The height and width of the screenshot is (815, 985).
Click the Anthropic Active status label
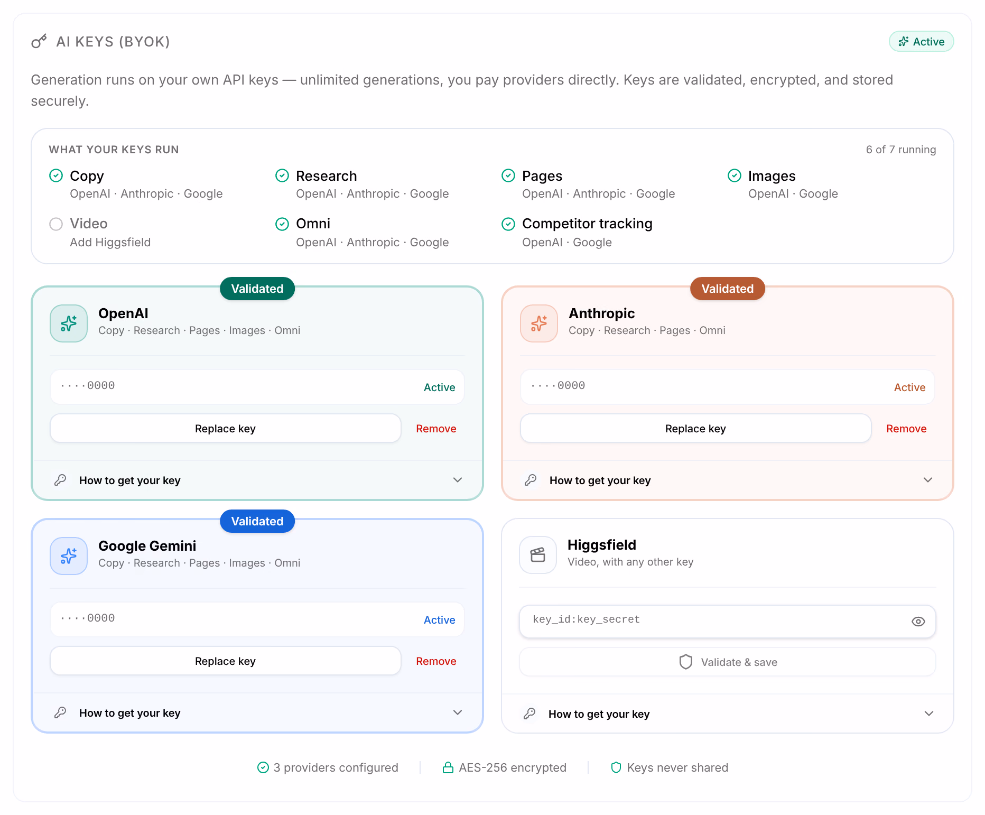coord(909,387)
